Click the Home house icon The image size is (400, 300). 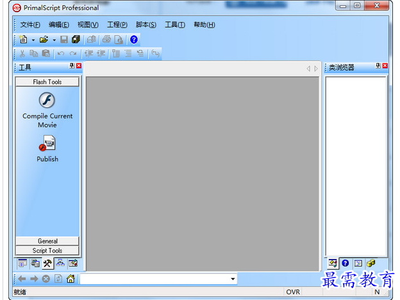pyautogui.click(x=71, y=279)
